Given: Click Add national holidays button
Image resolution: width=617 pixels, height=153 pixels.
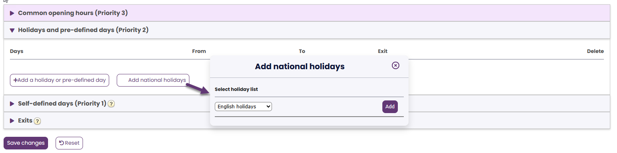Looking at the screenshot, I should coord(153,80).
